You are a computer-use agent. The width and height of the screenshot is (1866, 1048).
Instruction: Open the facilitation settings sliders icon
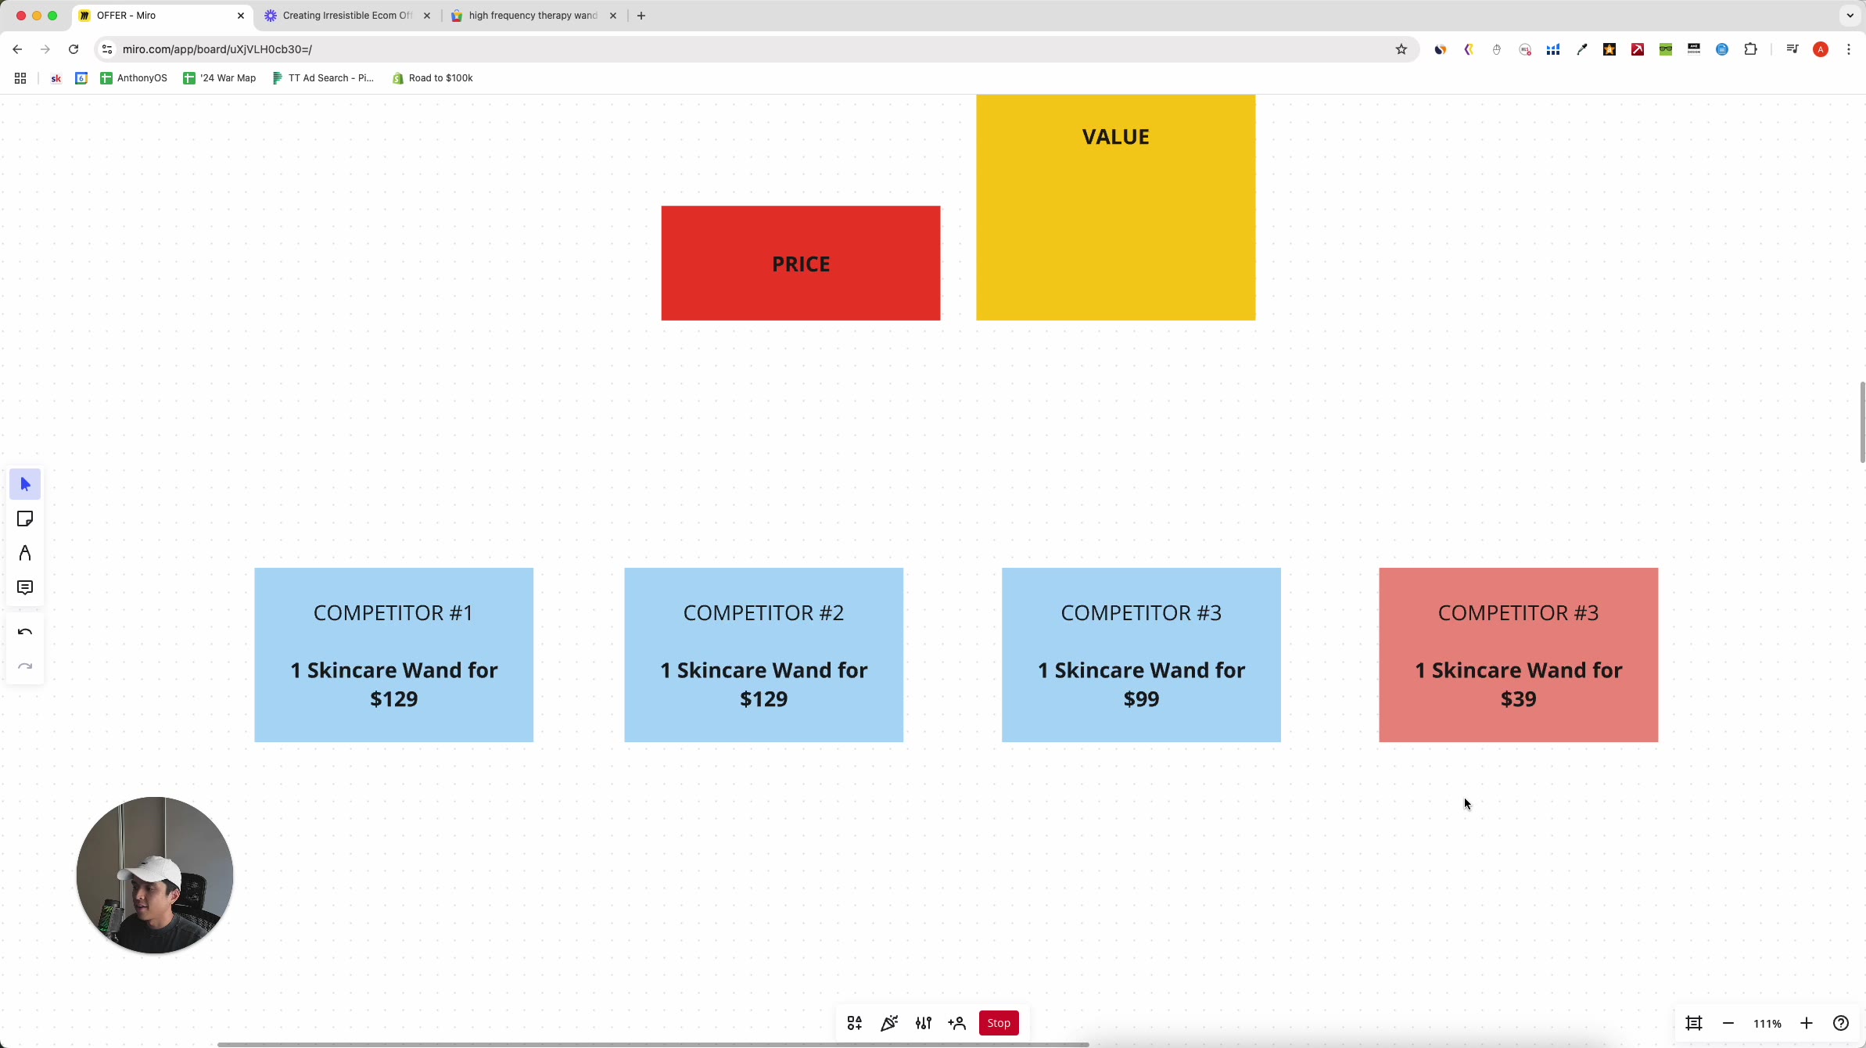tap(924, 1023)
